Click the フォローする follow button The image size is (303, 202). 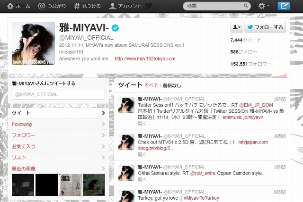click(x=265, y=27)
